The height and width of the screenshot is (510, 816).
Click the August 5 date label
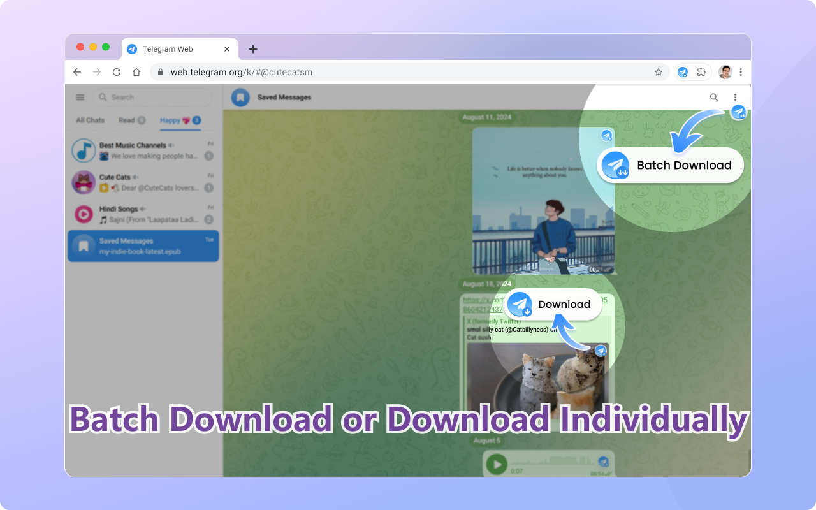[487, 440]
